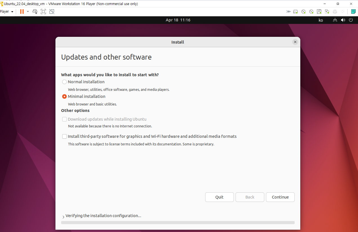Select Minimal installation radio button
This screenshot has height=232, width=358.
(x=64, y=96)
